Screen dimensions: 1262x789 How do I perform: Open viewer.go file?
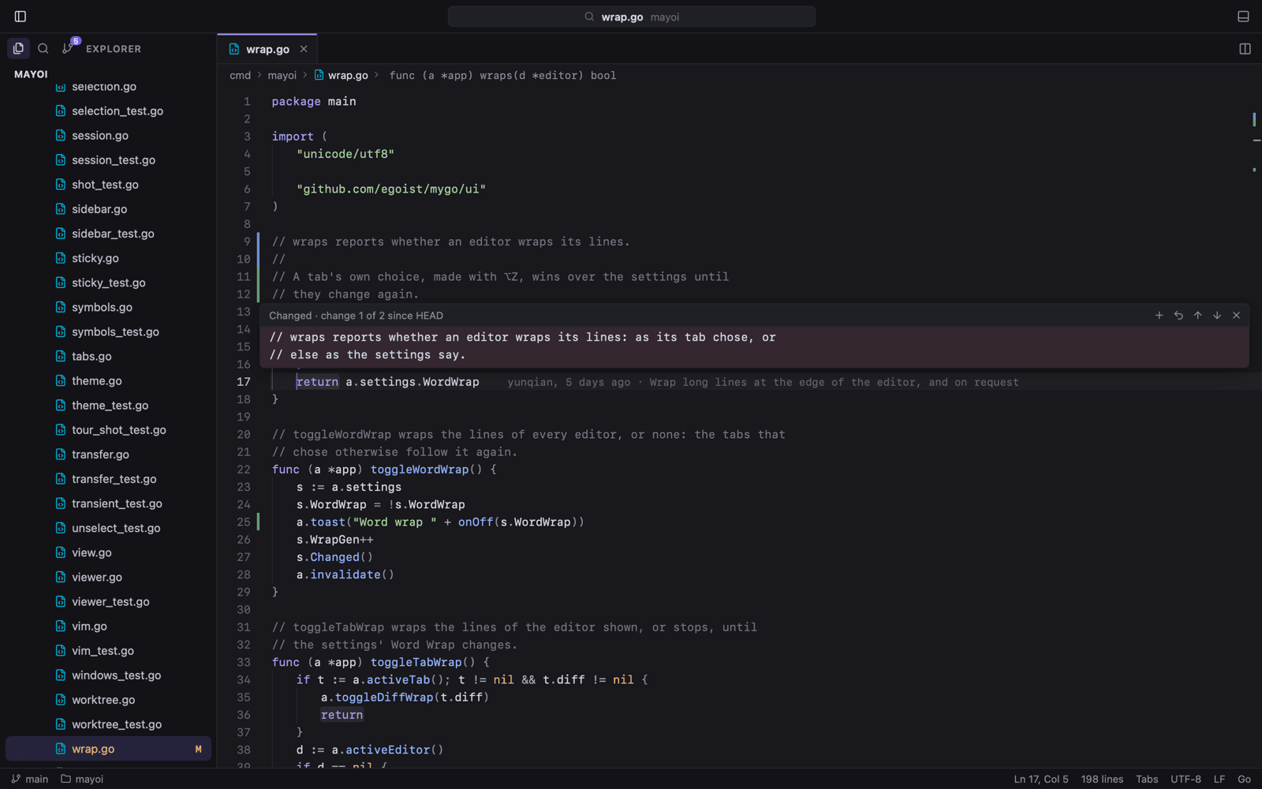(x=108, y=577)
